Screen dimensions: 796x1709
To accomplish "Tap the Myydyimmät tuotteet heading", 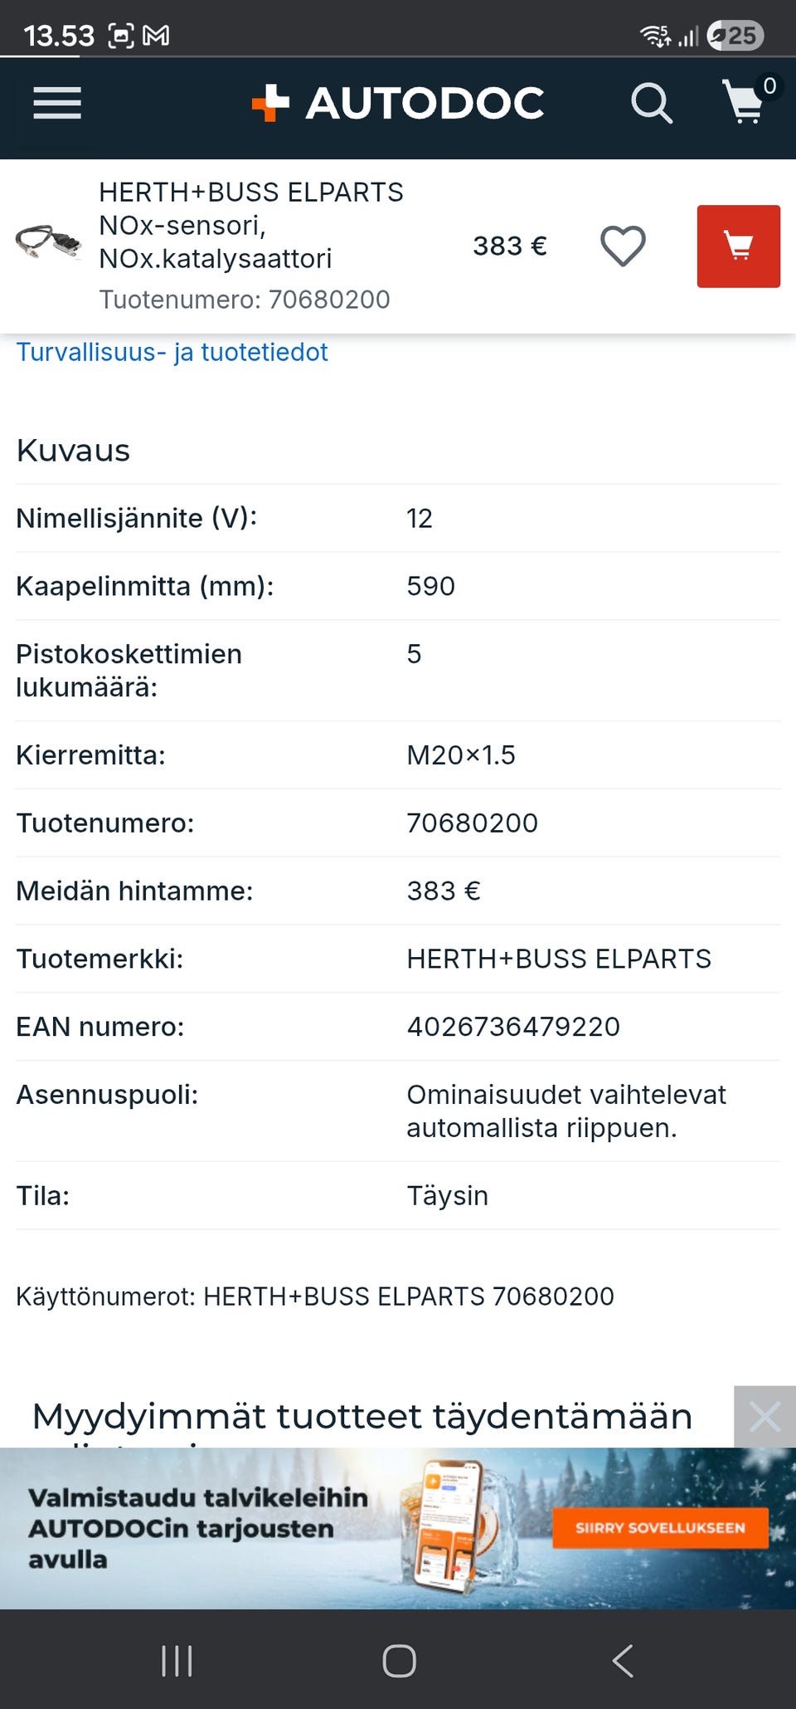I will (x=362, y=1416).
